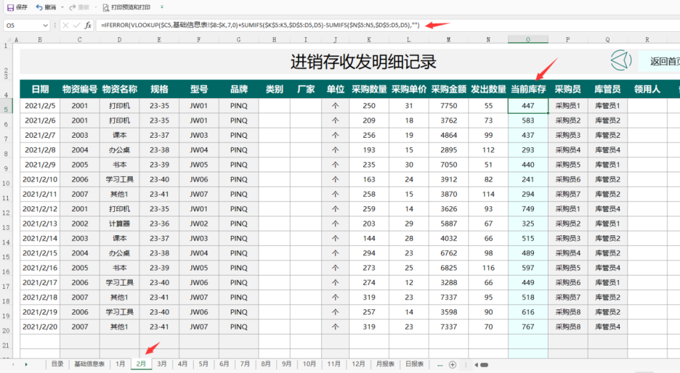This screenshot has width=680, height=373.
Task: Click the 撤消 undo arrow icon
Action: pyautogui.click(x=39, y=7)
